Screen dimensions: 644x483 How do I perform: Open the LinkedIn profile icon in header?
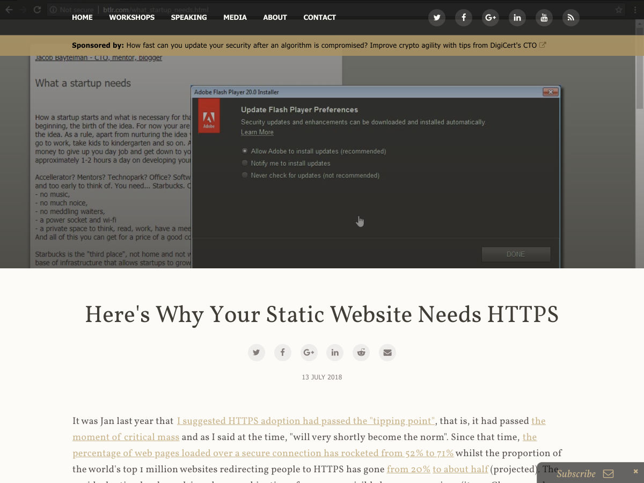[517, 18]
